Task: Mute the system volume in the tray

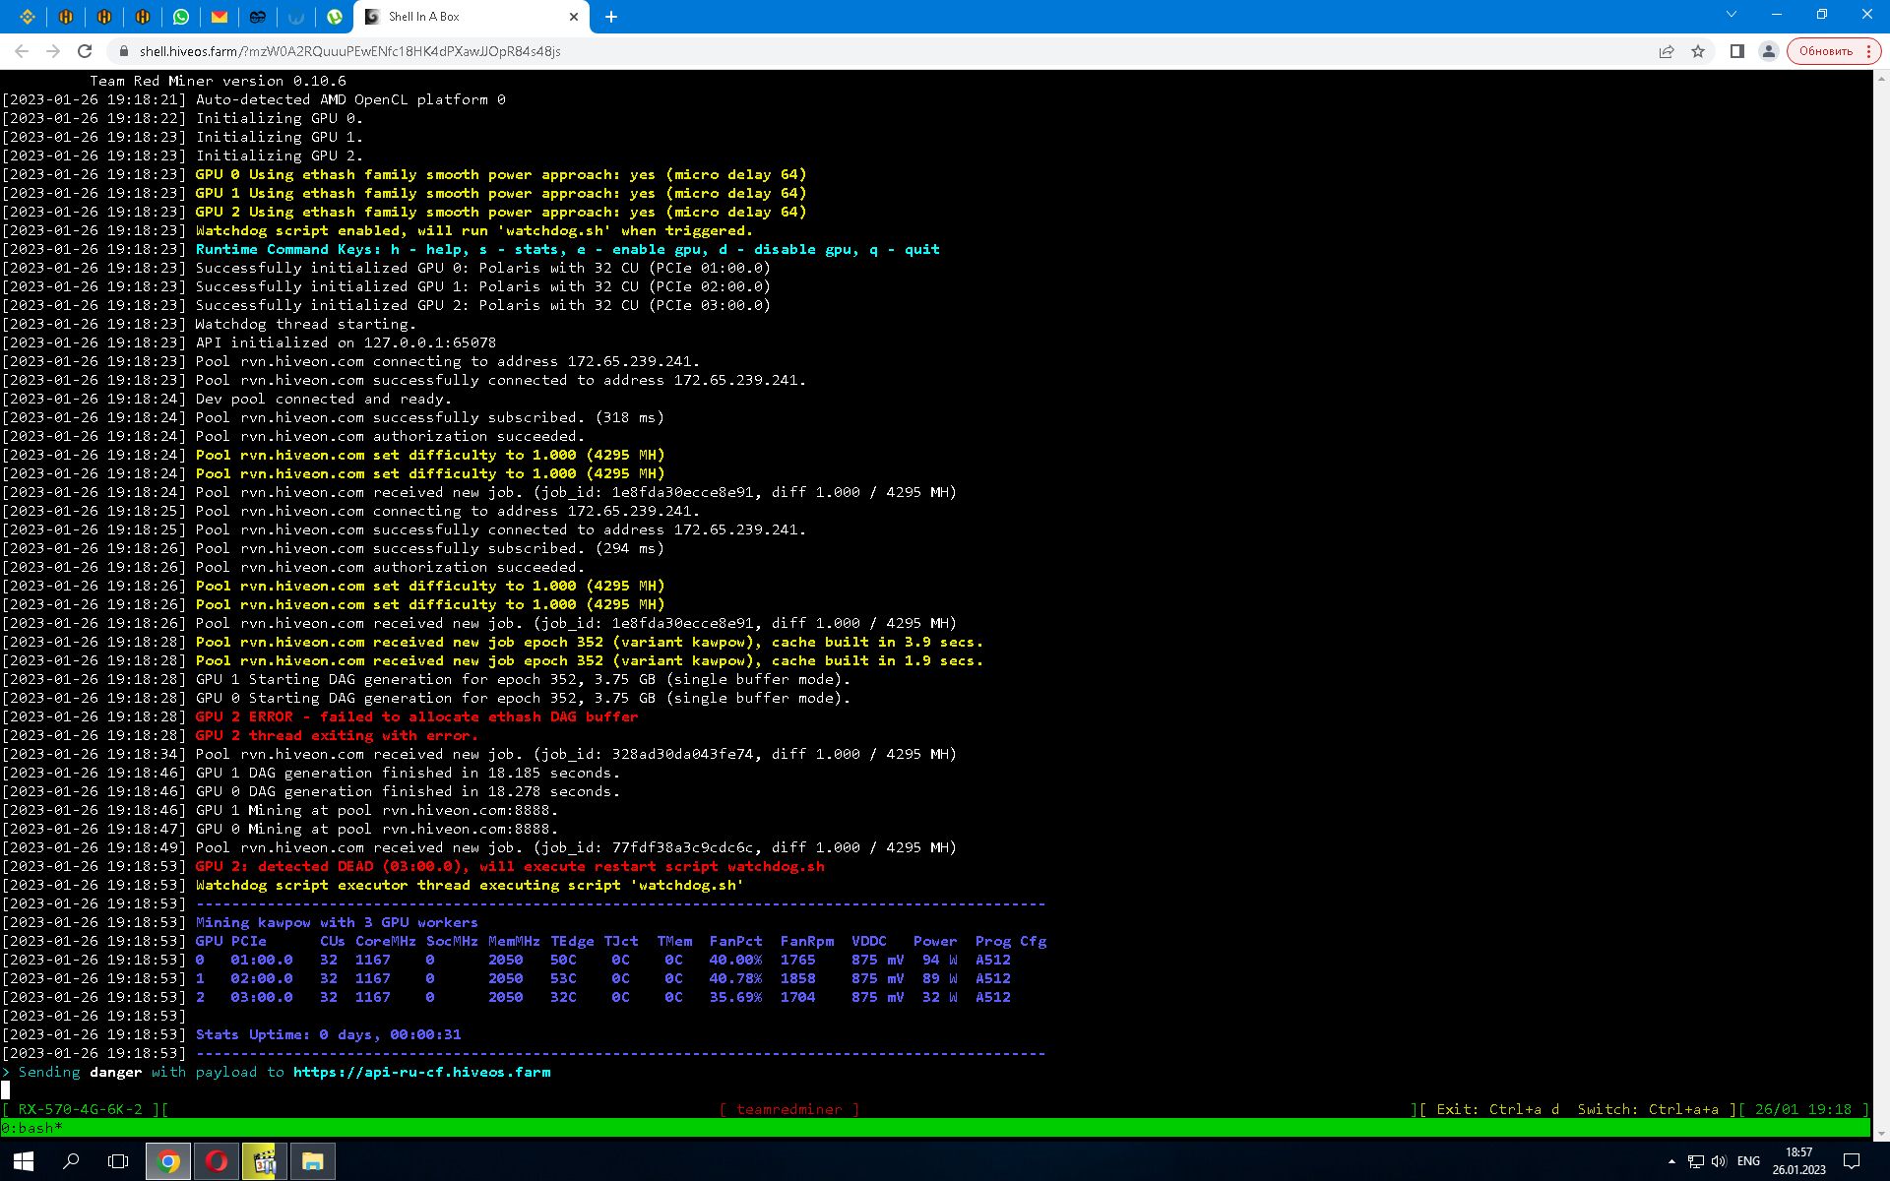Action: [x=1718, y=1161]
